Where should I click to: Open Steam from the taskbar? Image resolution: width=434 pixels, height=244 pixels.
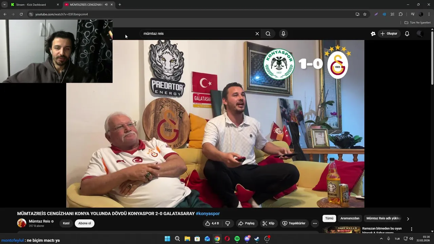(257, 239)
